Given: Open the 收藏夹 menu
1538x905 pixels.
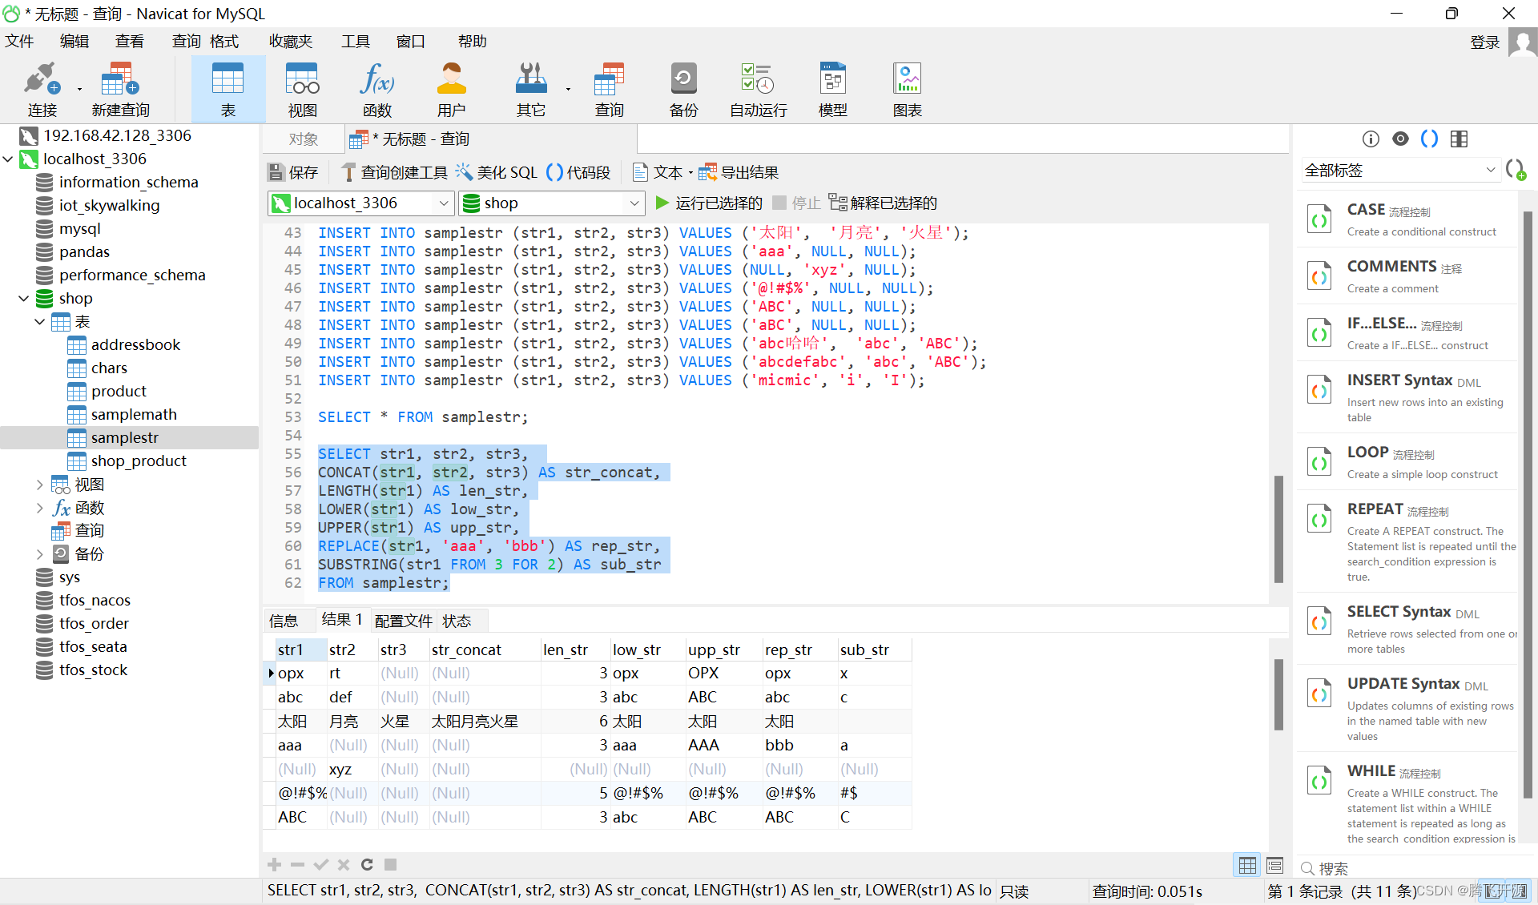Looking at the screenshot, I should click(291, 42).
